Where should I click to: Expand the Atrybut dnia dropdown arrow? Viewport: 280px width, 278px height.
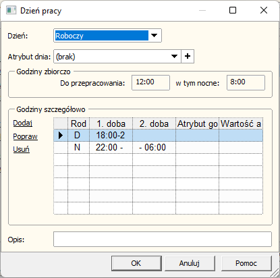pos(174,56)
